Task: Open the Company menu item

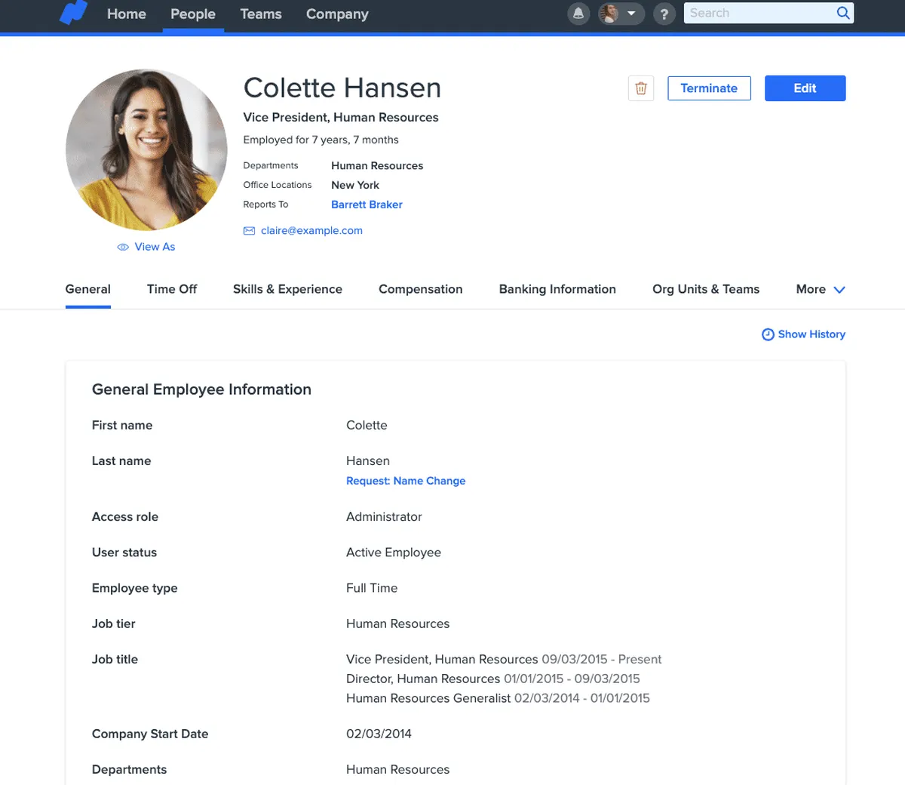Action: click(x=337, y=14)
